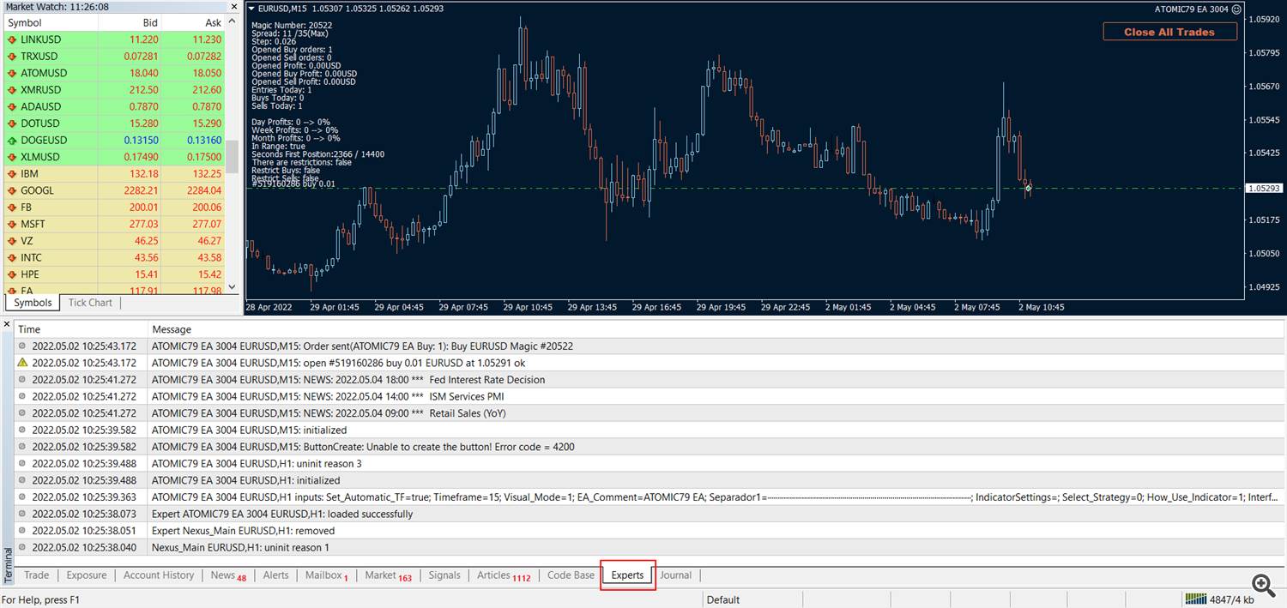Click the HPE symbol icon

[12, 274]
